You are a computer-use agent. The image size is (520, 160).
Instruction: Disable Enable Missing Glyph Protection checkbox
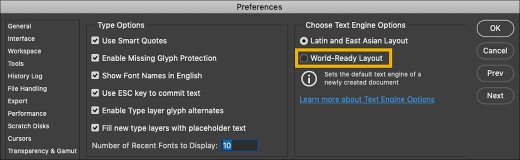pyautogui.click(x=95, y=58)
